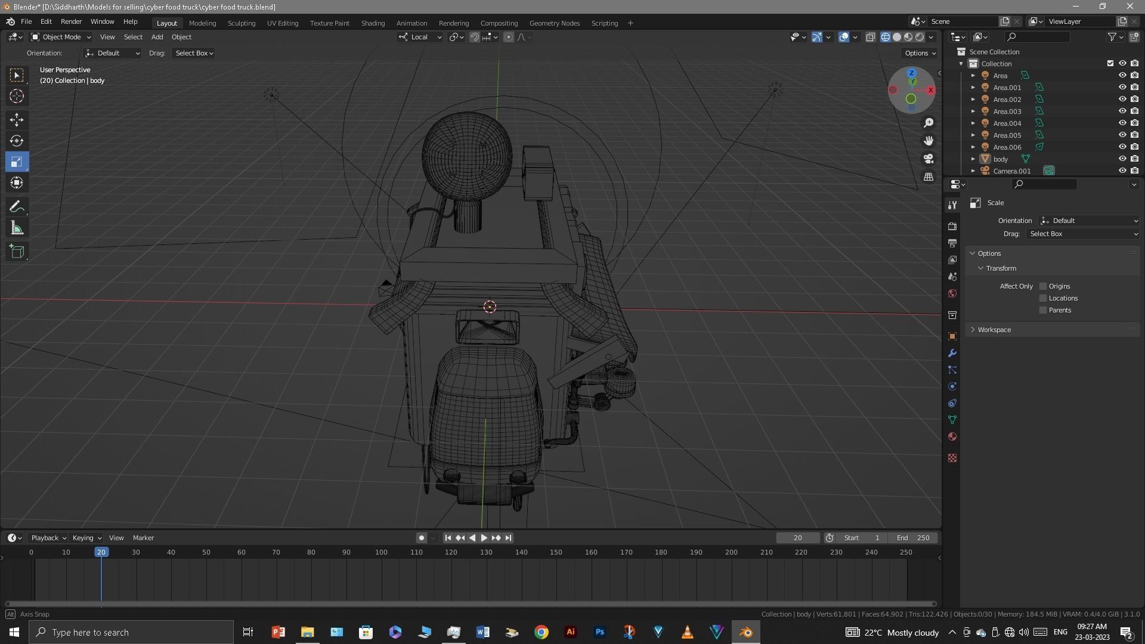Open the Object Mode dropdown
The height and width of the screenshot is (644, 1145).
pos(61,37)
